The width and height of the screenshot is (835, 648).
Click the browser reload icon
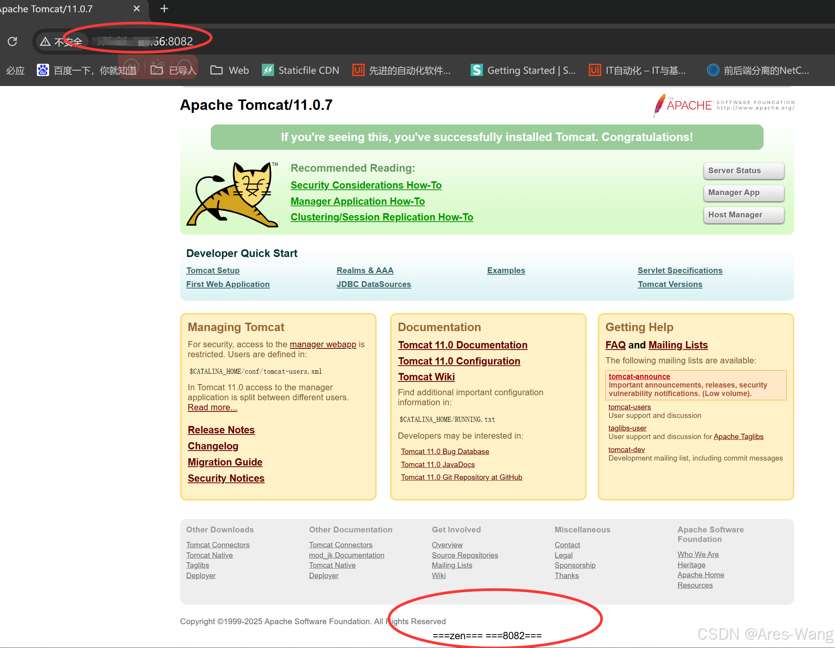point(13,41)
